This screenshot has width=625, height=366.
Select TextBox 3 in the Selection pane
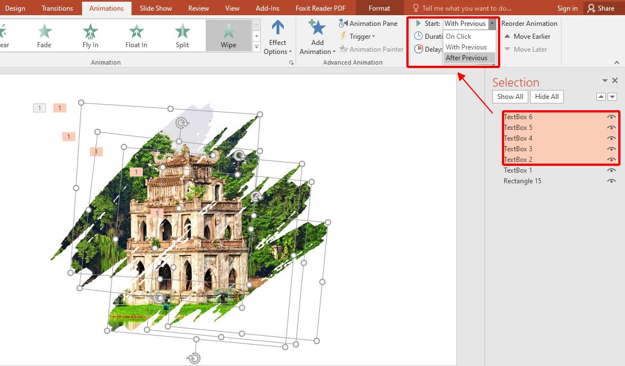[x=518, y=148]
